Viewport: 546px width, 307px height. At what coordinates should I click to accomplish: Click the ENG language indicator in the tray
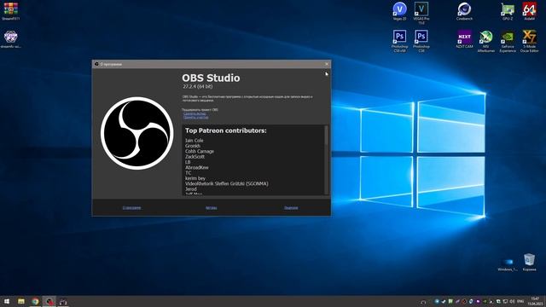520,301
